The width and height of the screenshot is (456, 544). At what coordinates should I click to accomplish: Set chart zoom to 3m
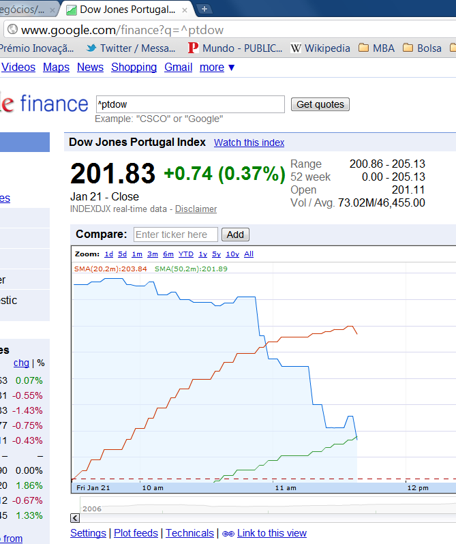point(153,254)
